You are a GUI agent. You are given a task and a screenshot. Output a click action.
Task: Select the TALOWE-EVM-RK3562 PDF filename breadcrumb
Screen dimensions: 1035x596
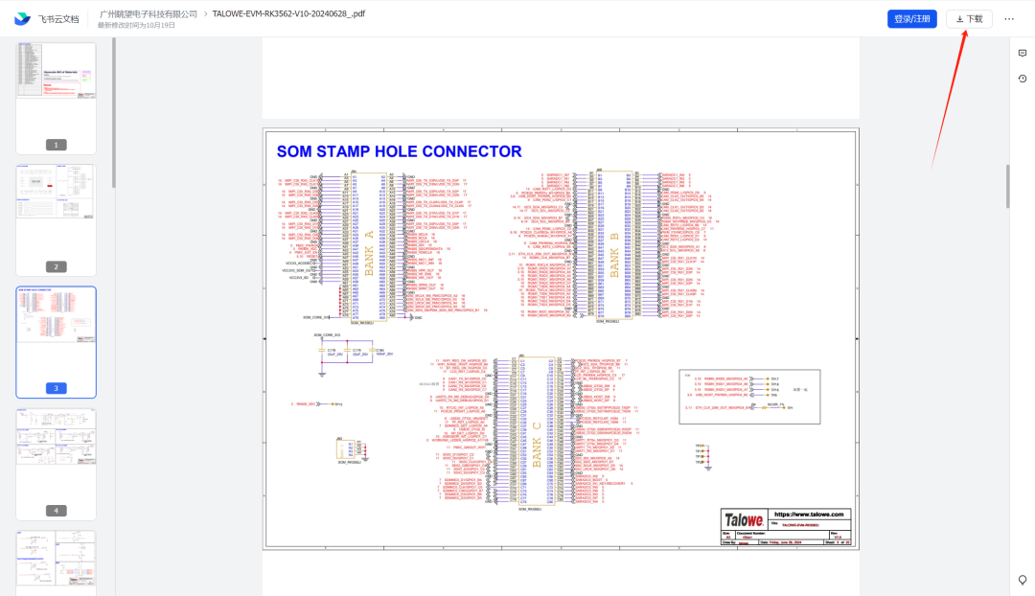(287, 14)
